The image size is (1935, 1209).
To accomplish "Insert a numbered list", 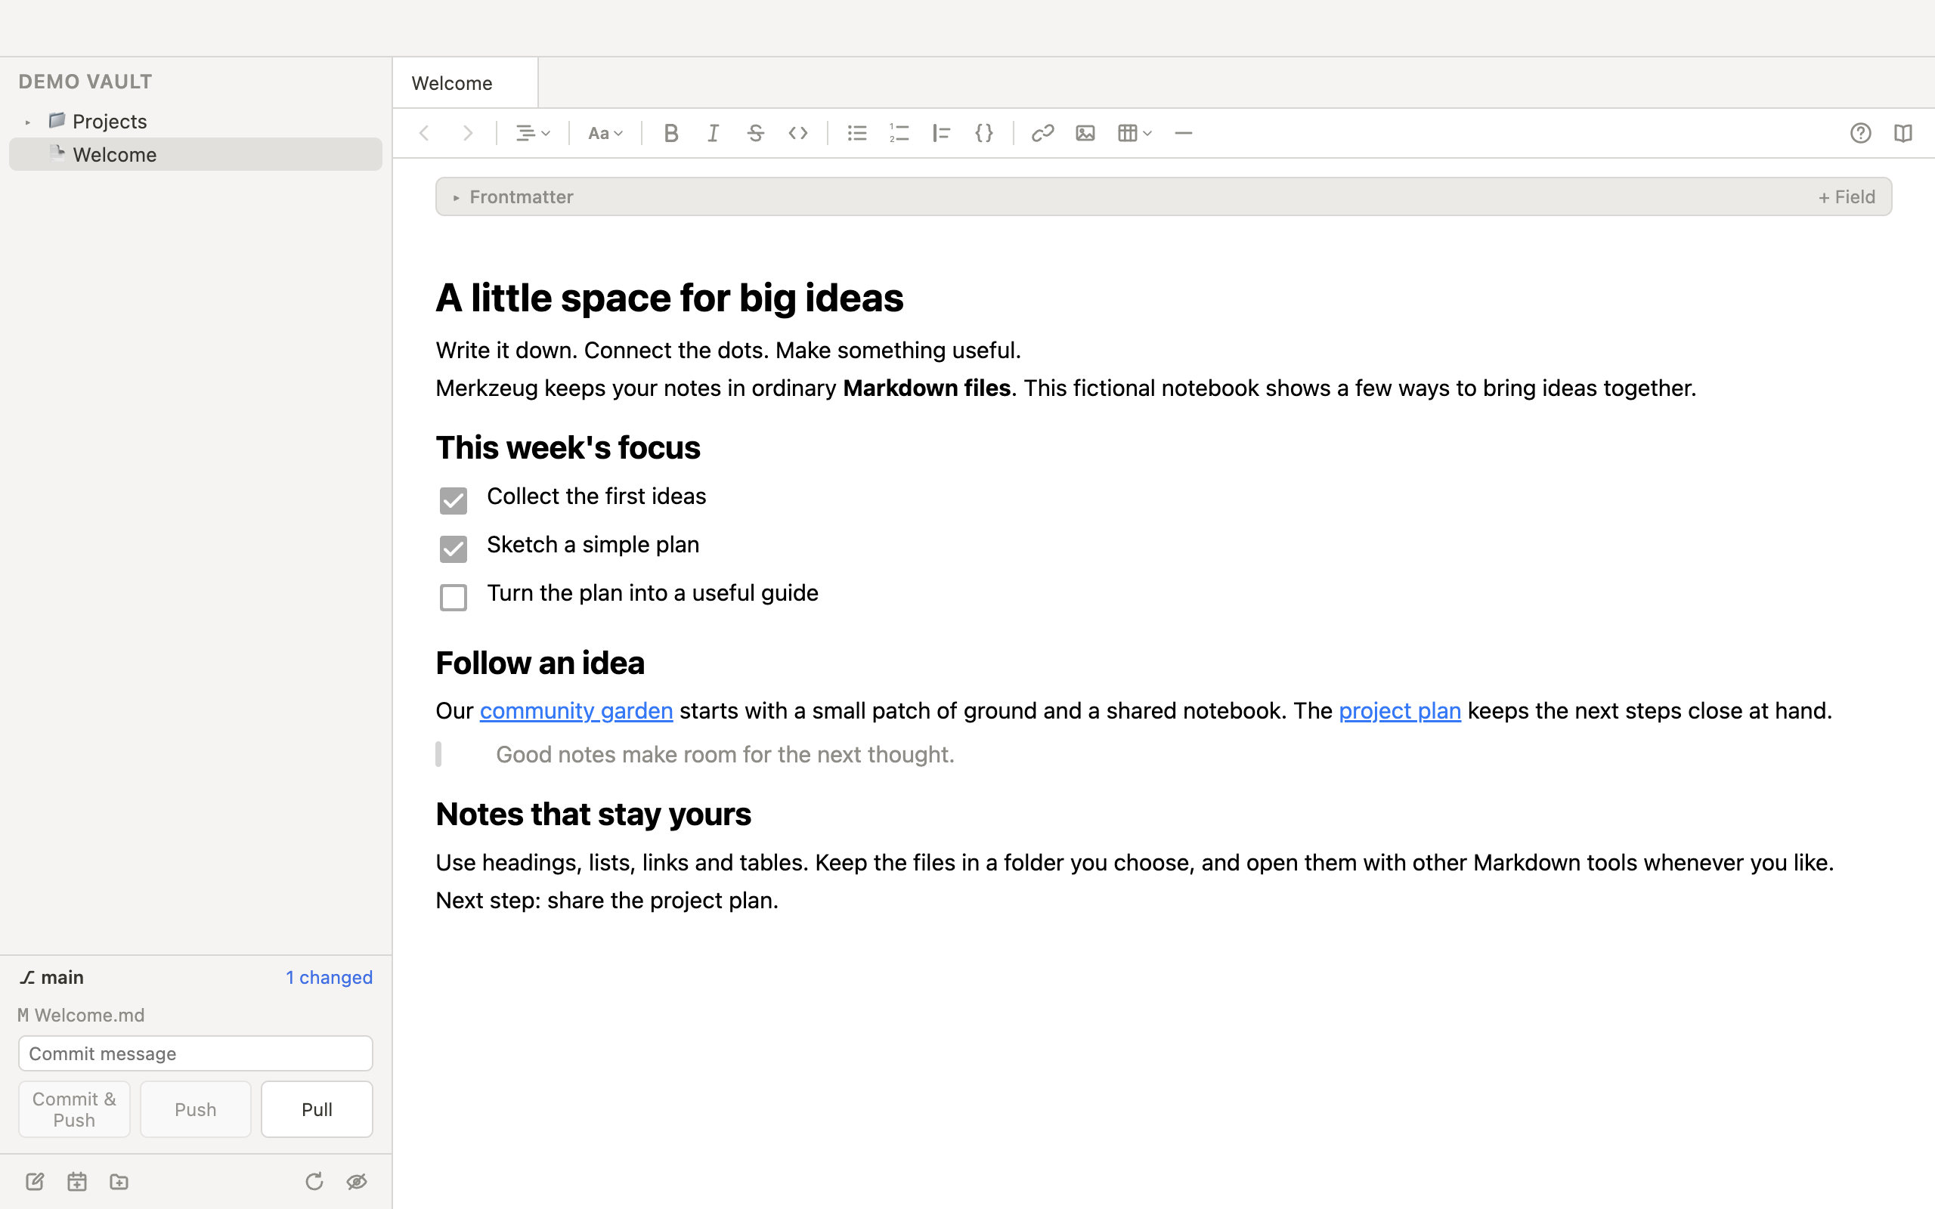I will point(899,133).
